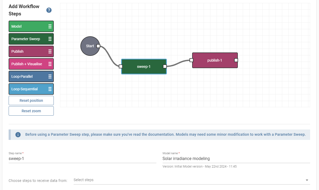319x190 pixels.
Task: Click the drag handle icon on Parameter Sweep
Action: [x=50, y=39]
